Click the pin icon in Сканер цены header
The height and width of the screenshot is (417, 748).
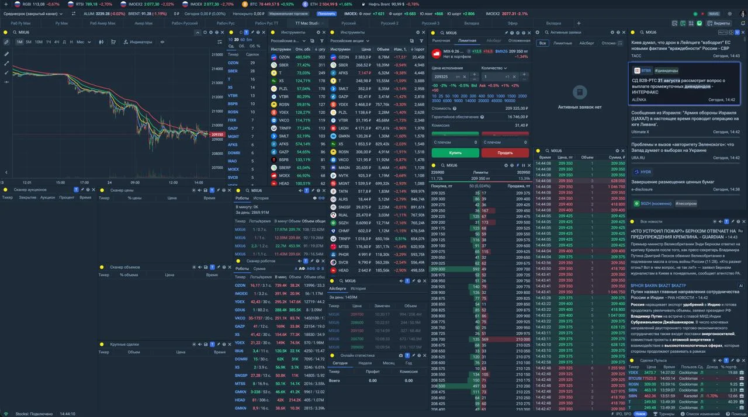tap(218, 190)
